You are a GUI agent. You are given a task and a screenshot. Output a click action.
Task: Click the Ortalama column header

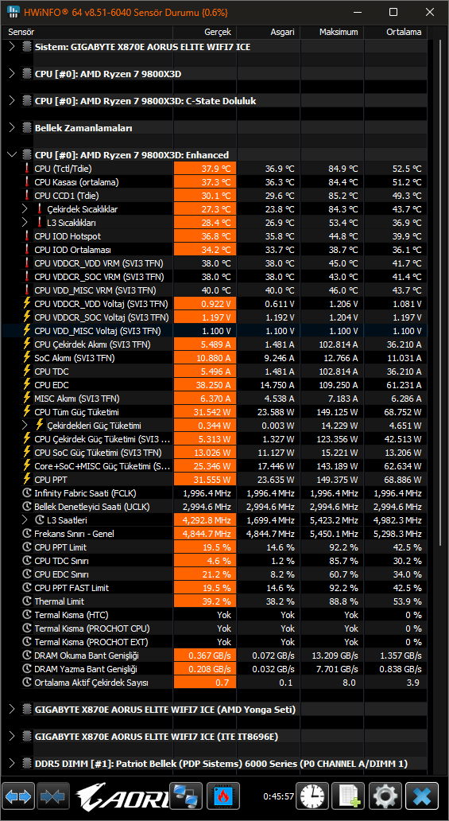pos(396,32)
